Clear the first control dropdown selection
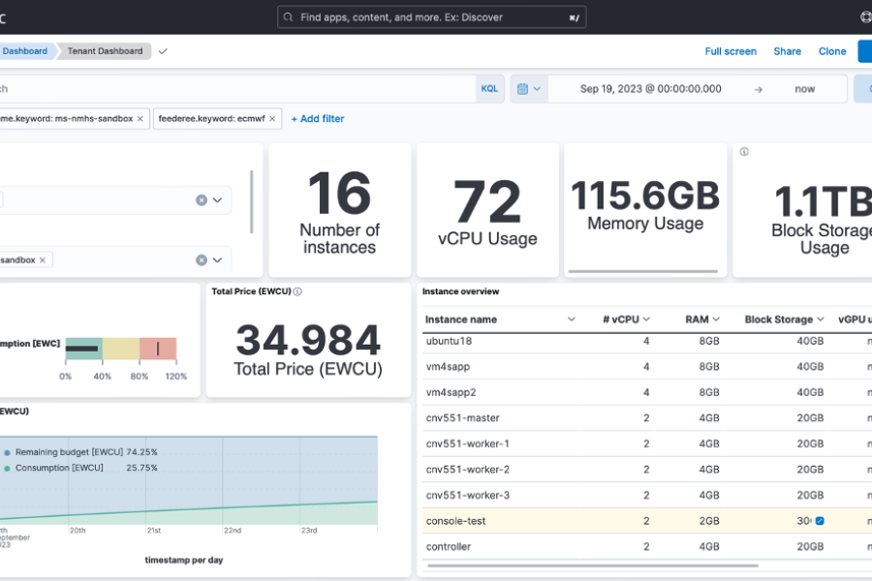The height and width of the screenshot is (581, 872). [x=202, y=200]
